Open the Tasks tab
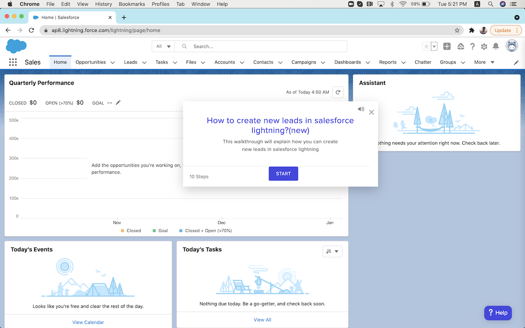 162,62
